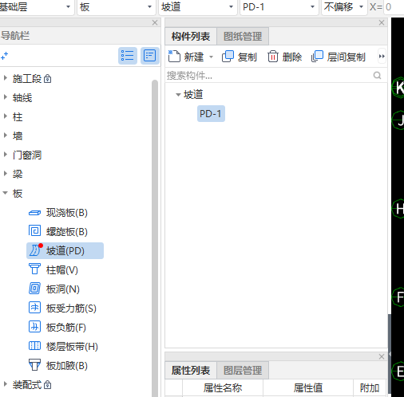Close the 属性列表 panel
This screenshot has width=404, height=397.
382,356
